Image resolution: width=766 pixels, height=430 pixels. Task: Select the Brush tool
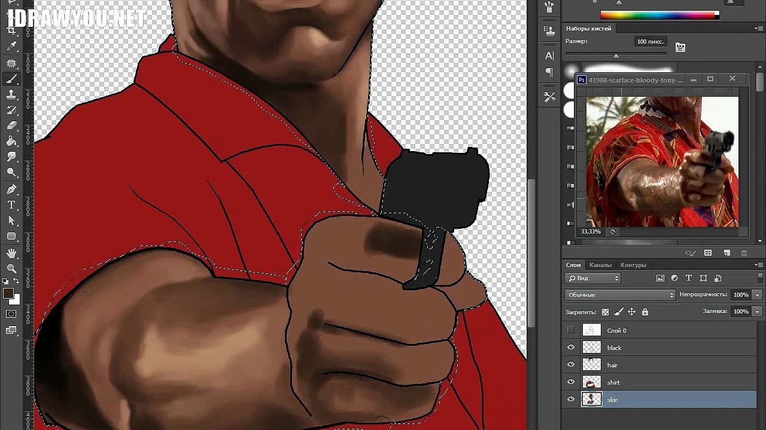coord(11,79)
